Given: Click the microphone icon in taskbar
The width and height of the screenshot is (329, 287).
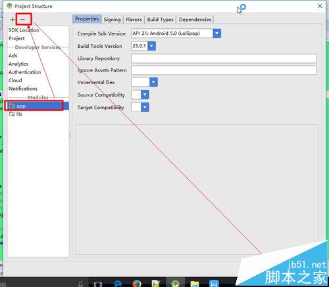Looking at the screenshot, I should [80, 284].
